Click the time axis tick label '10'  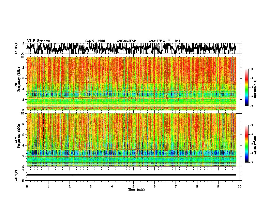point(240,186)
